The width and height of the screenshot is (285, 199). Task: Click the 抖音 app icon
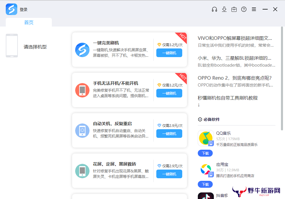(206, 196)
